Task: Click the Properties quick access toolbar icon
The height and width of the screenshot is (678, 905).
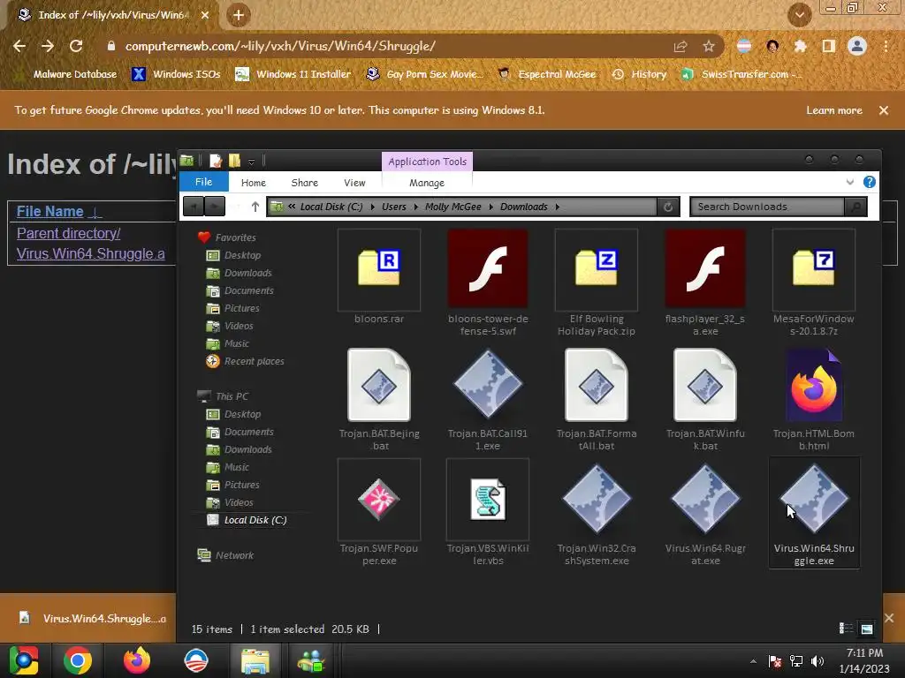Action: coord(216,161)
